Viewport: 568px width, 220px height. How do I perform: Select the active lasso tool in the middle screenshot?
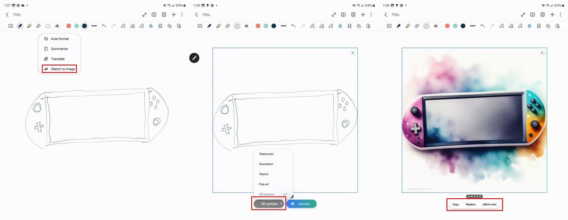coord(237,26)
